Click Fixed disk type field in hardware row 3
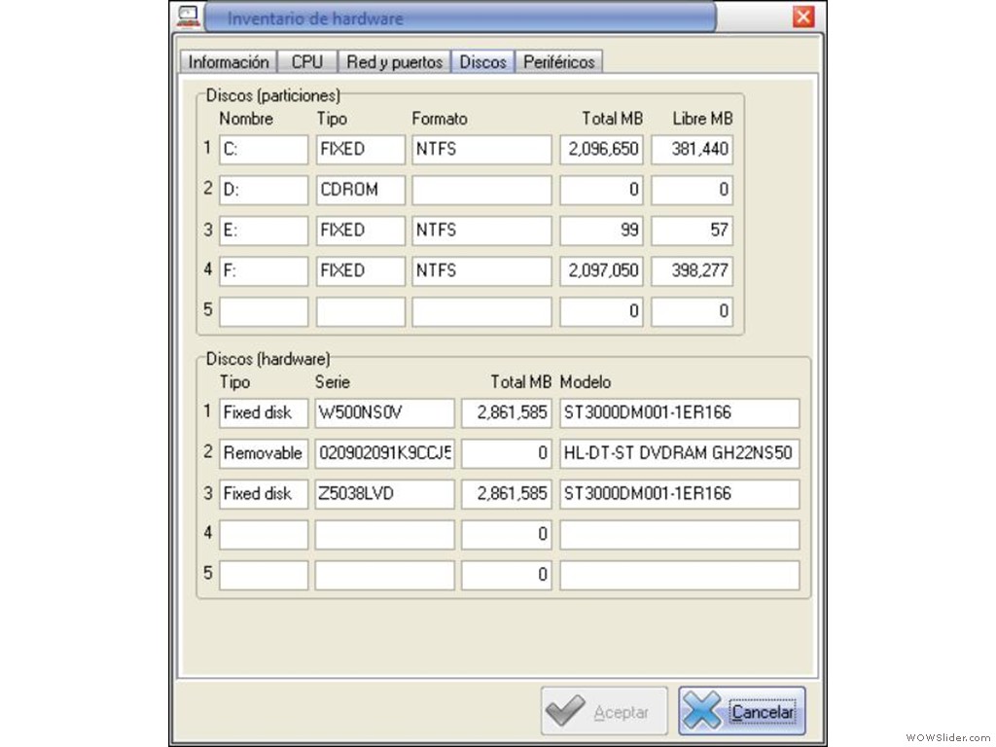 pos(264,495)
